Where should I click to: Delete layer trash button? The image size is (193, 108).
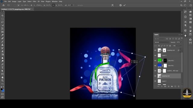[179, 86]
